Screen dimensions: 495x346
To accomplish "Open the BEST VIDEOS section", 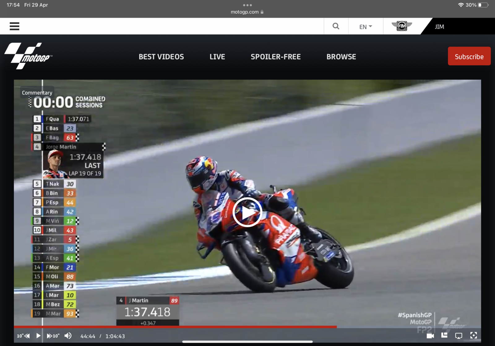I will coord(161,57).
